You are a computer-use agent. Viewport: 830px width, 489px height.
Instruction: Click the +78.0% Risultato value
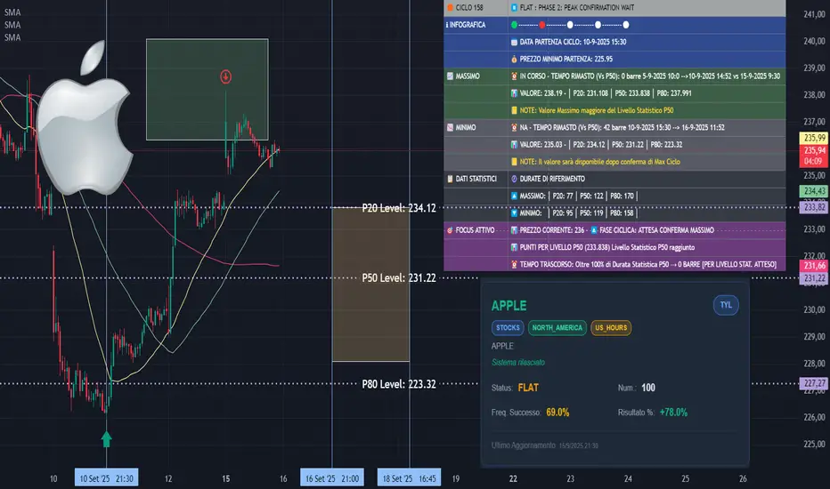coord(673,413)
